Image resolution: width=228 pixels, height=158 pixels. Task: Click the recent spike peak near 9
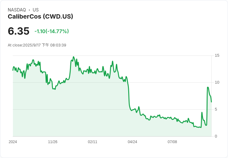[x=208, y=88]
